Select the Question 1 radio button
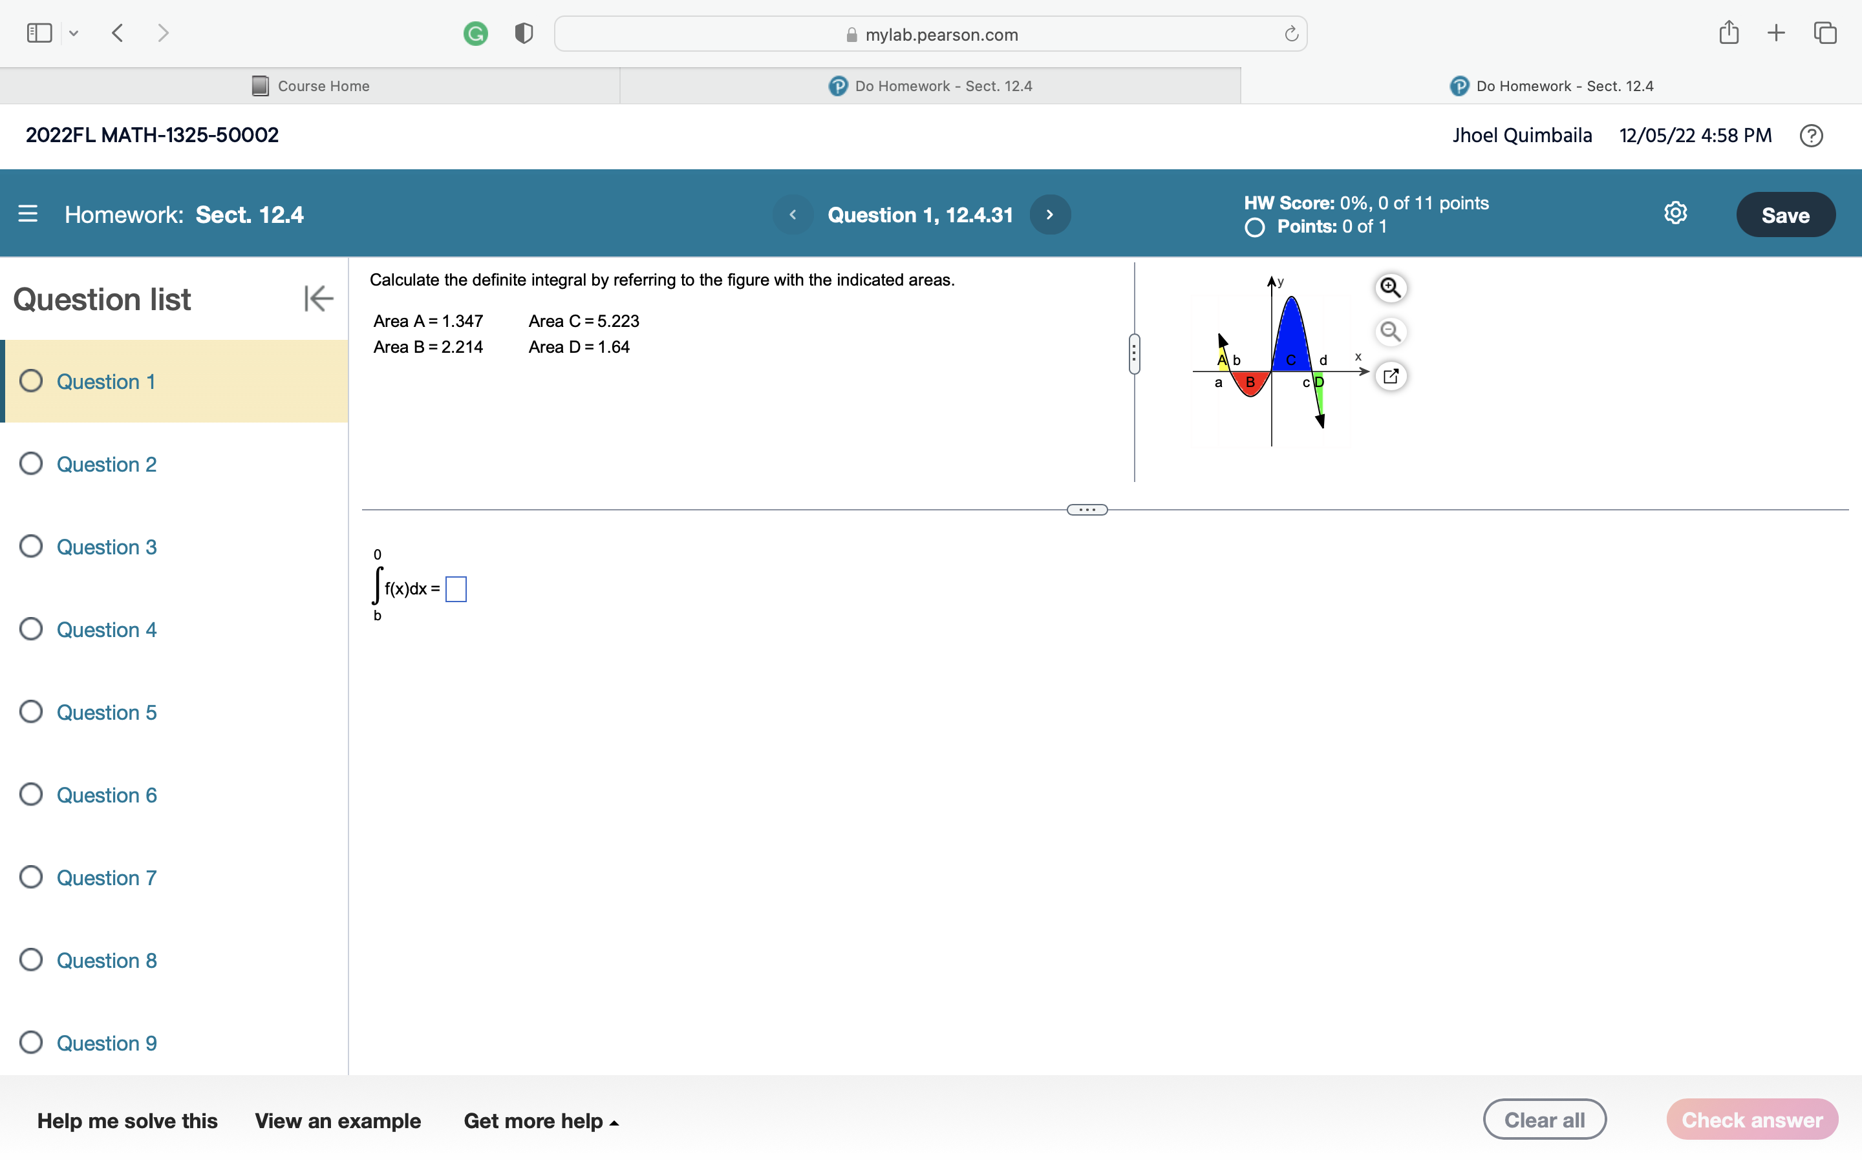 [31, 381]
